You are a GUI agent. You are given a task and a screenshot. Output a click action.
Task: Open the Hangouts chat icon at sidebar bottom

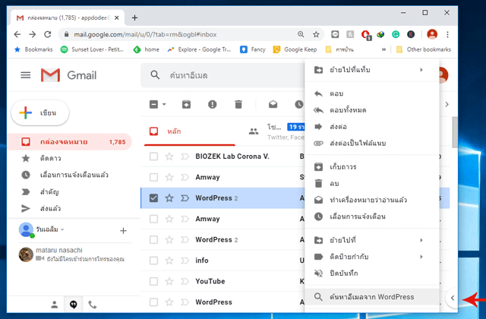pyautogui.click(x=74, y=305)
